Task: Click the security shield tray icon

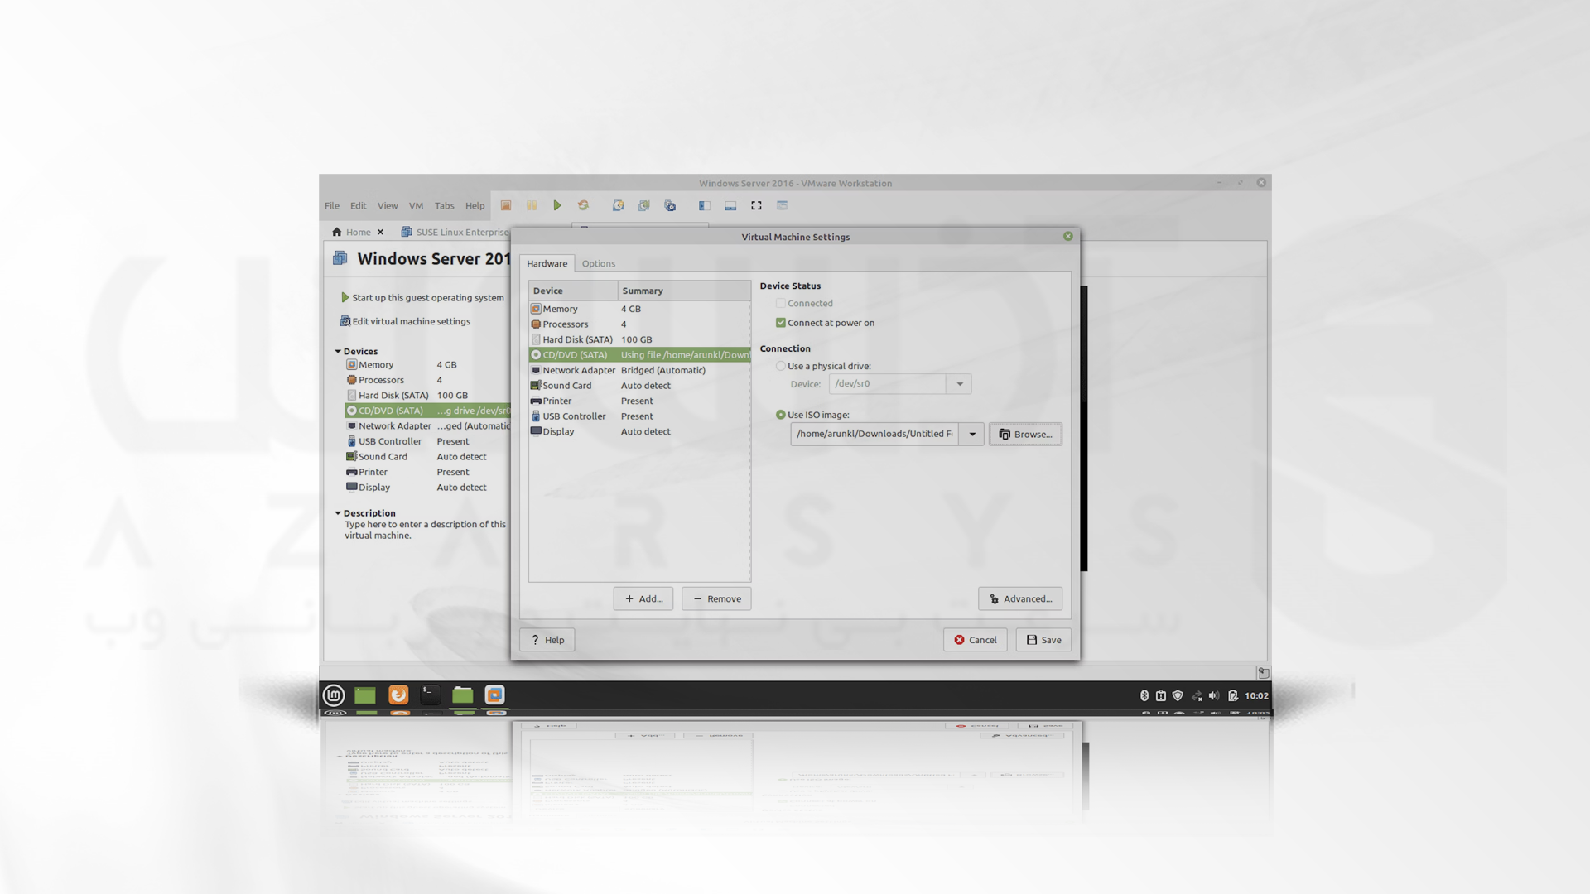Action: coord(1178,695)
